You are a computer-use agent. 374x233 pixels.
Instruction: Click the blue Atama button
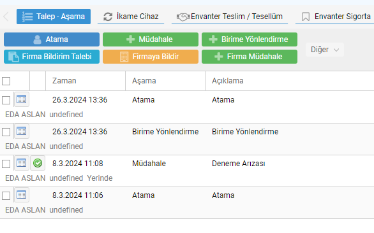coord(52,39)
